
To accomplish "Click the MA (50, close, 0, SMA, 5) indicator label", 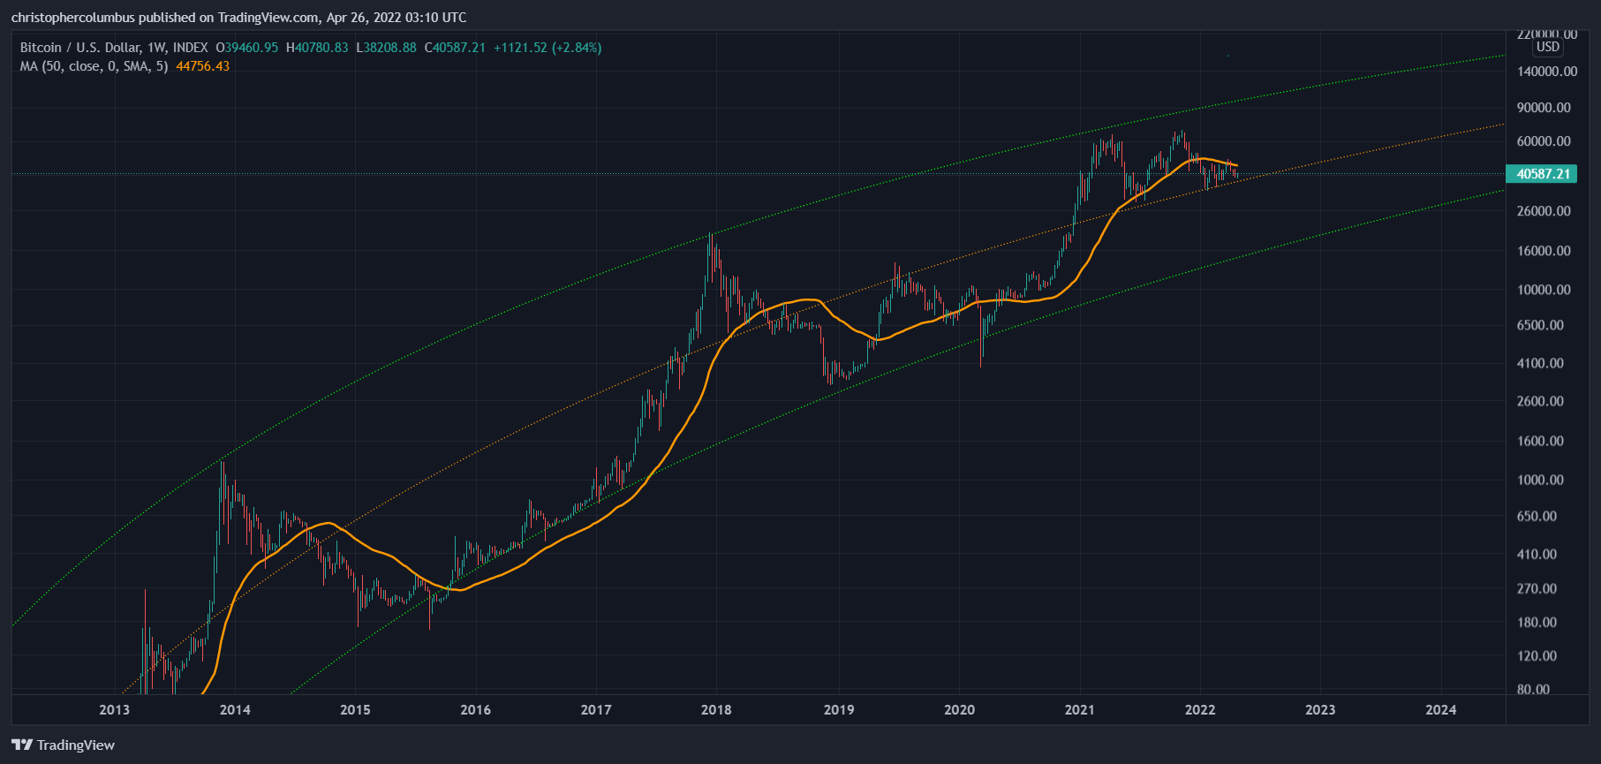I will point(94,66).
